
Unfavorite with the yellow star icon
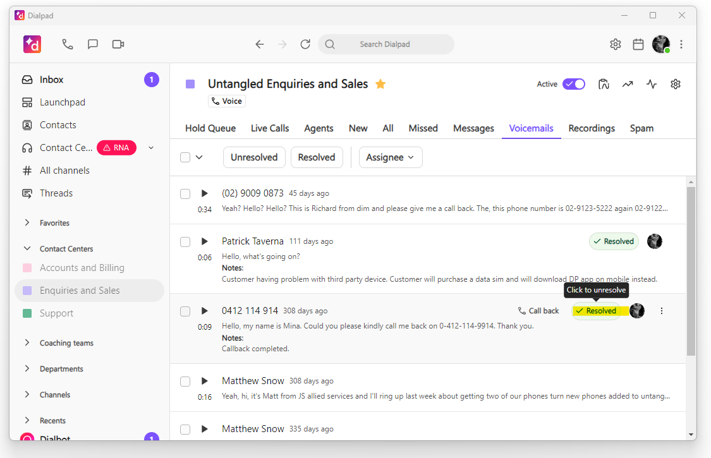[380, 84]
